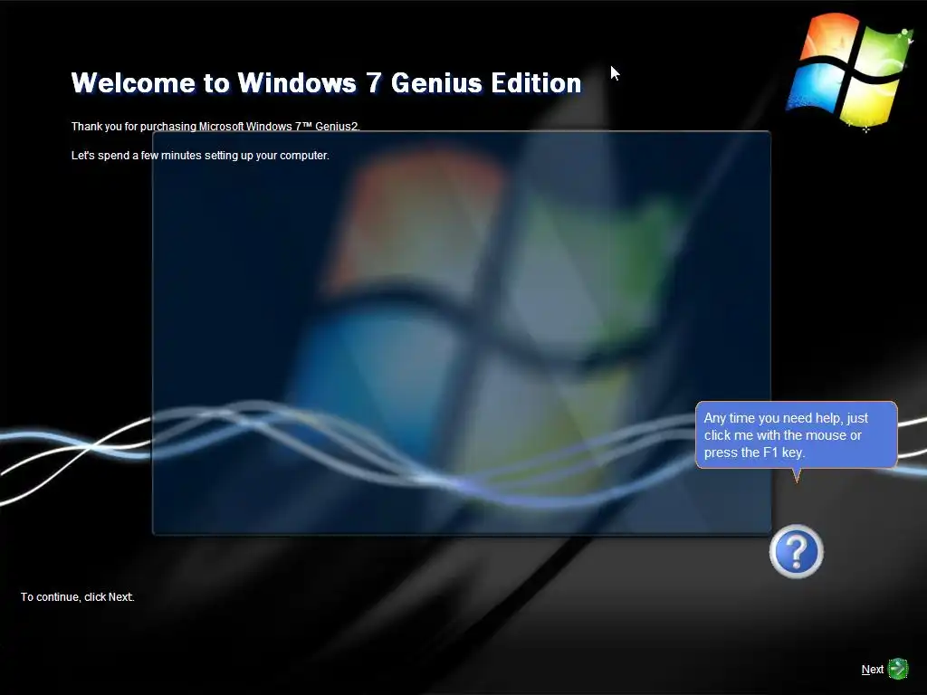Click the blue question mark help icon
927x695 pixels.
tap(796, 551)
